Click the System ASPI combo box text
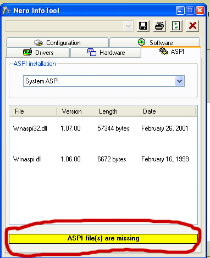The image size is (210, 258). pyautogui.click(x=42, y=81)
